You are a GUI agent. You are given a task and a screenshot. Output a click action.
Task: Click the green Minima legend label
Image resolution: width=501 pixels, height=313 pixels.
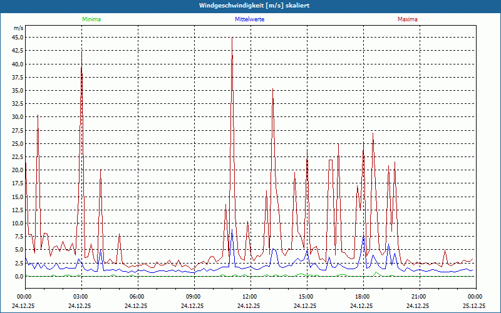pyautogui.click(x=91, y=19)
